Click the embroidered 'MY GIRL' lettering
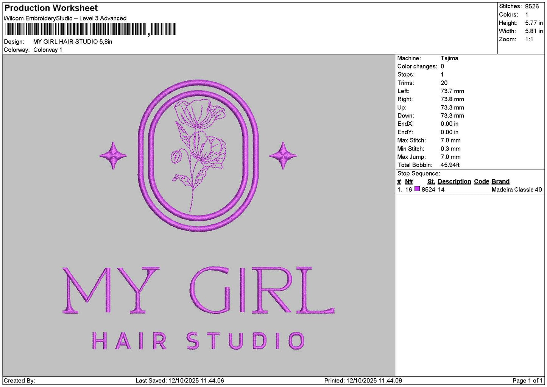This screenshot has height=387, width=547. pos(198,290)
